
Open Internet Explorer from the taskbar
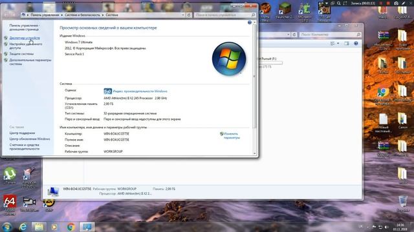23,227
